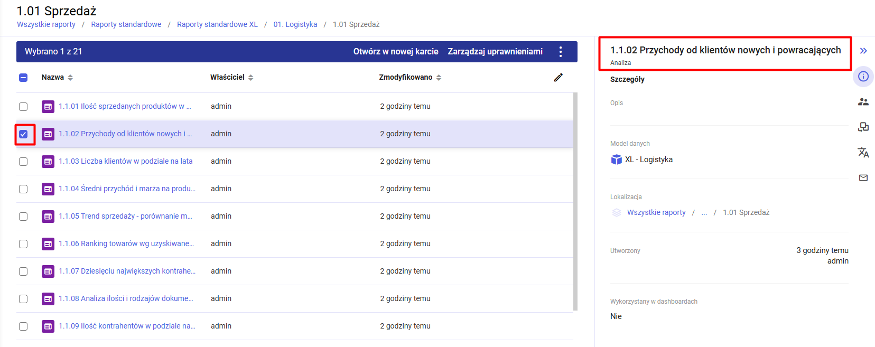The height and width of the screenshot is (347, 875).
Task: Click the XL - Logistyka data model cube icon
Action: pyautogui.click(x=616, y=160)
